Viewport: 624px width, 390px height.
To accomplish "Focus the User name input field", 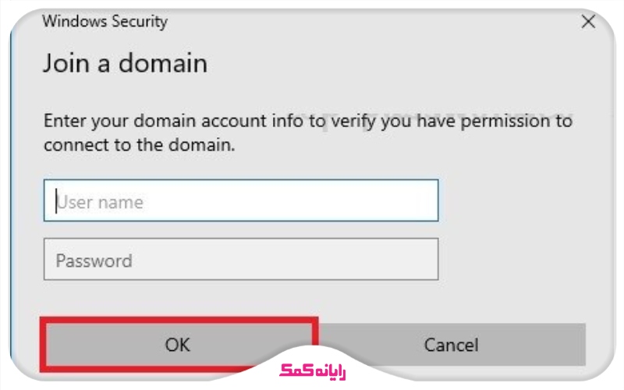I will click(x=241, y=201).
